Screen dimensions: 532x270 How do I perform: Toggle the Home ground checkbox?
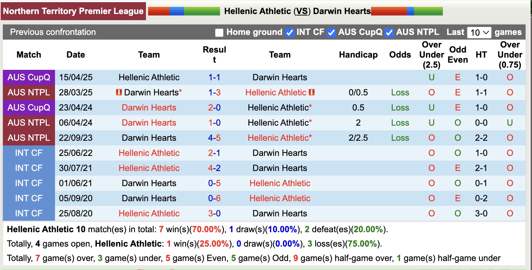pyautogui.click(x=219, y=33)
